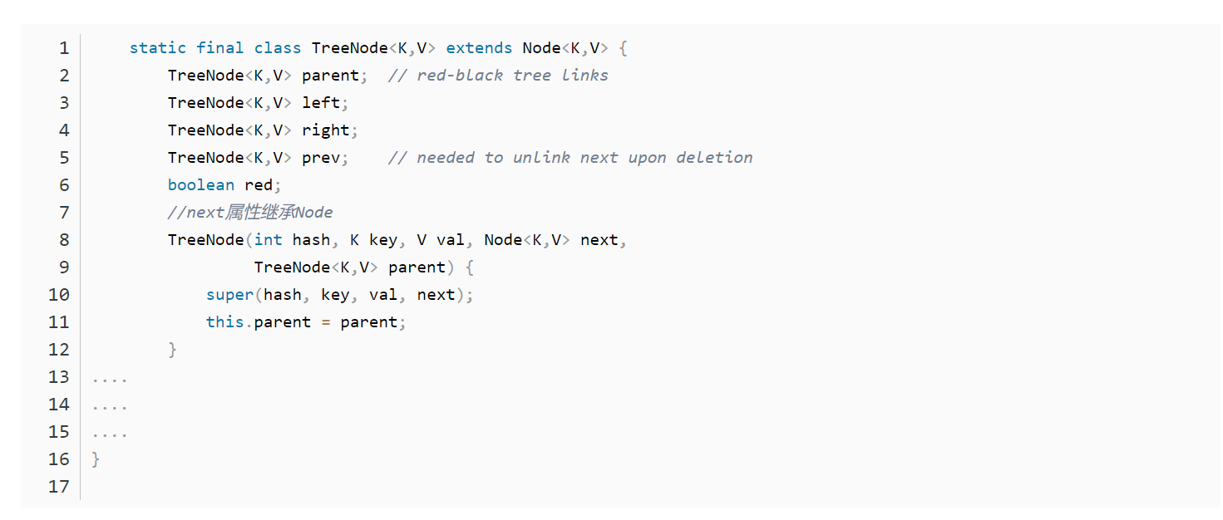
Task: Click line number 12 in the gutter
Action: click(x=59, y=350)
